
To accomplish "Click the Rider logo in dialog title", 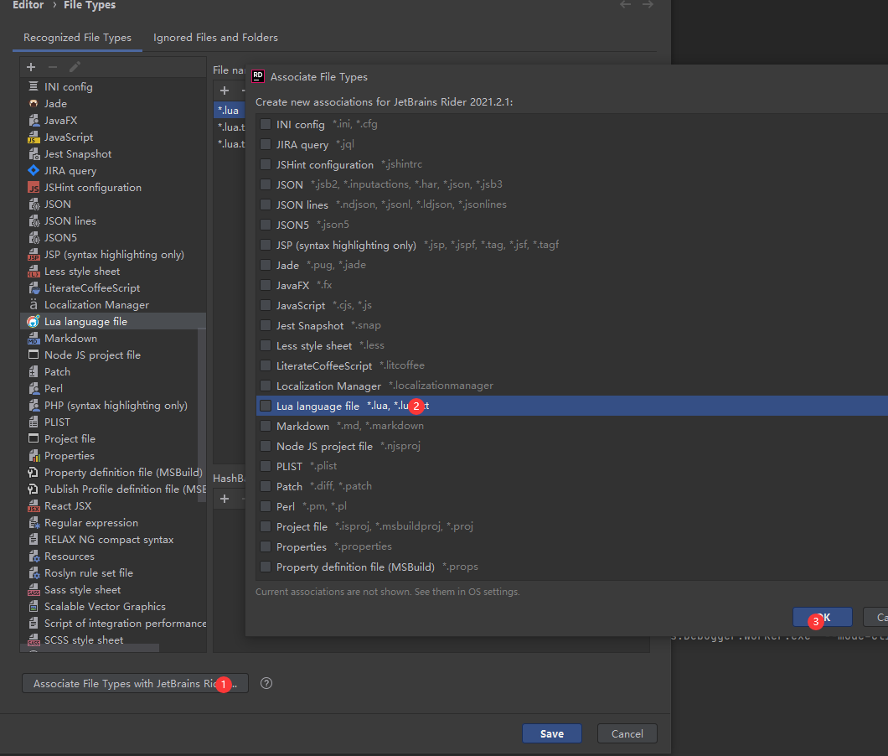I will [x=258, y=76].
